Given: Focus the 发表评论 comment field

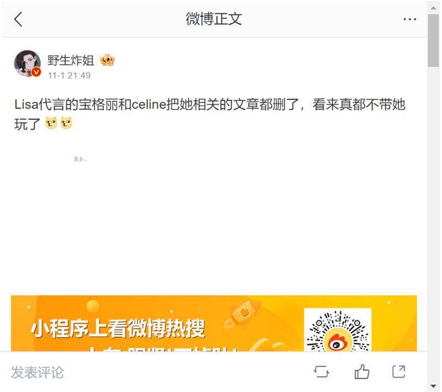Looking at the screenshot, I should (x=38, y=372).
